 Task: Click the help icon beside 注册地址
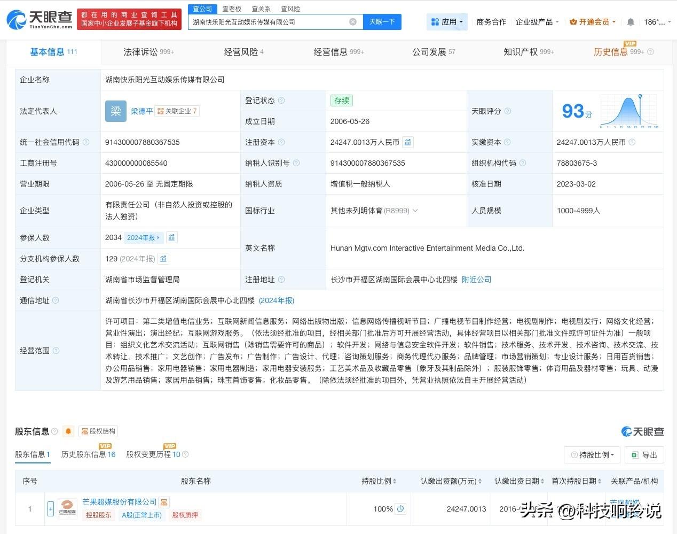click(x=281, y=280)
